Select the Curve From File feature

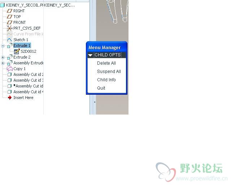click(x=28, y=34)
